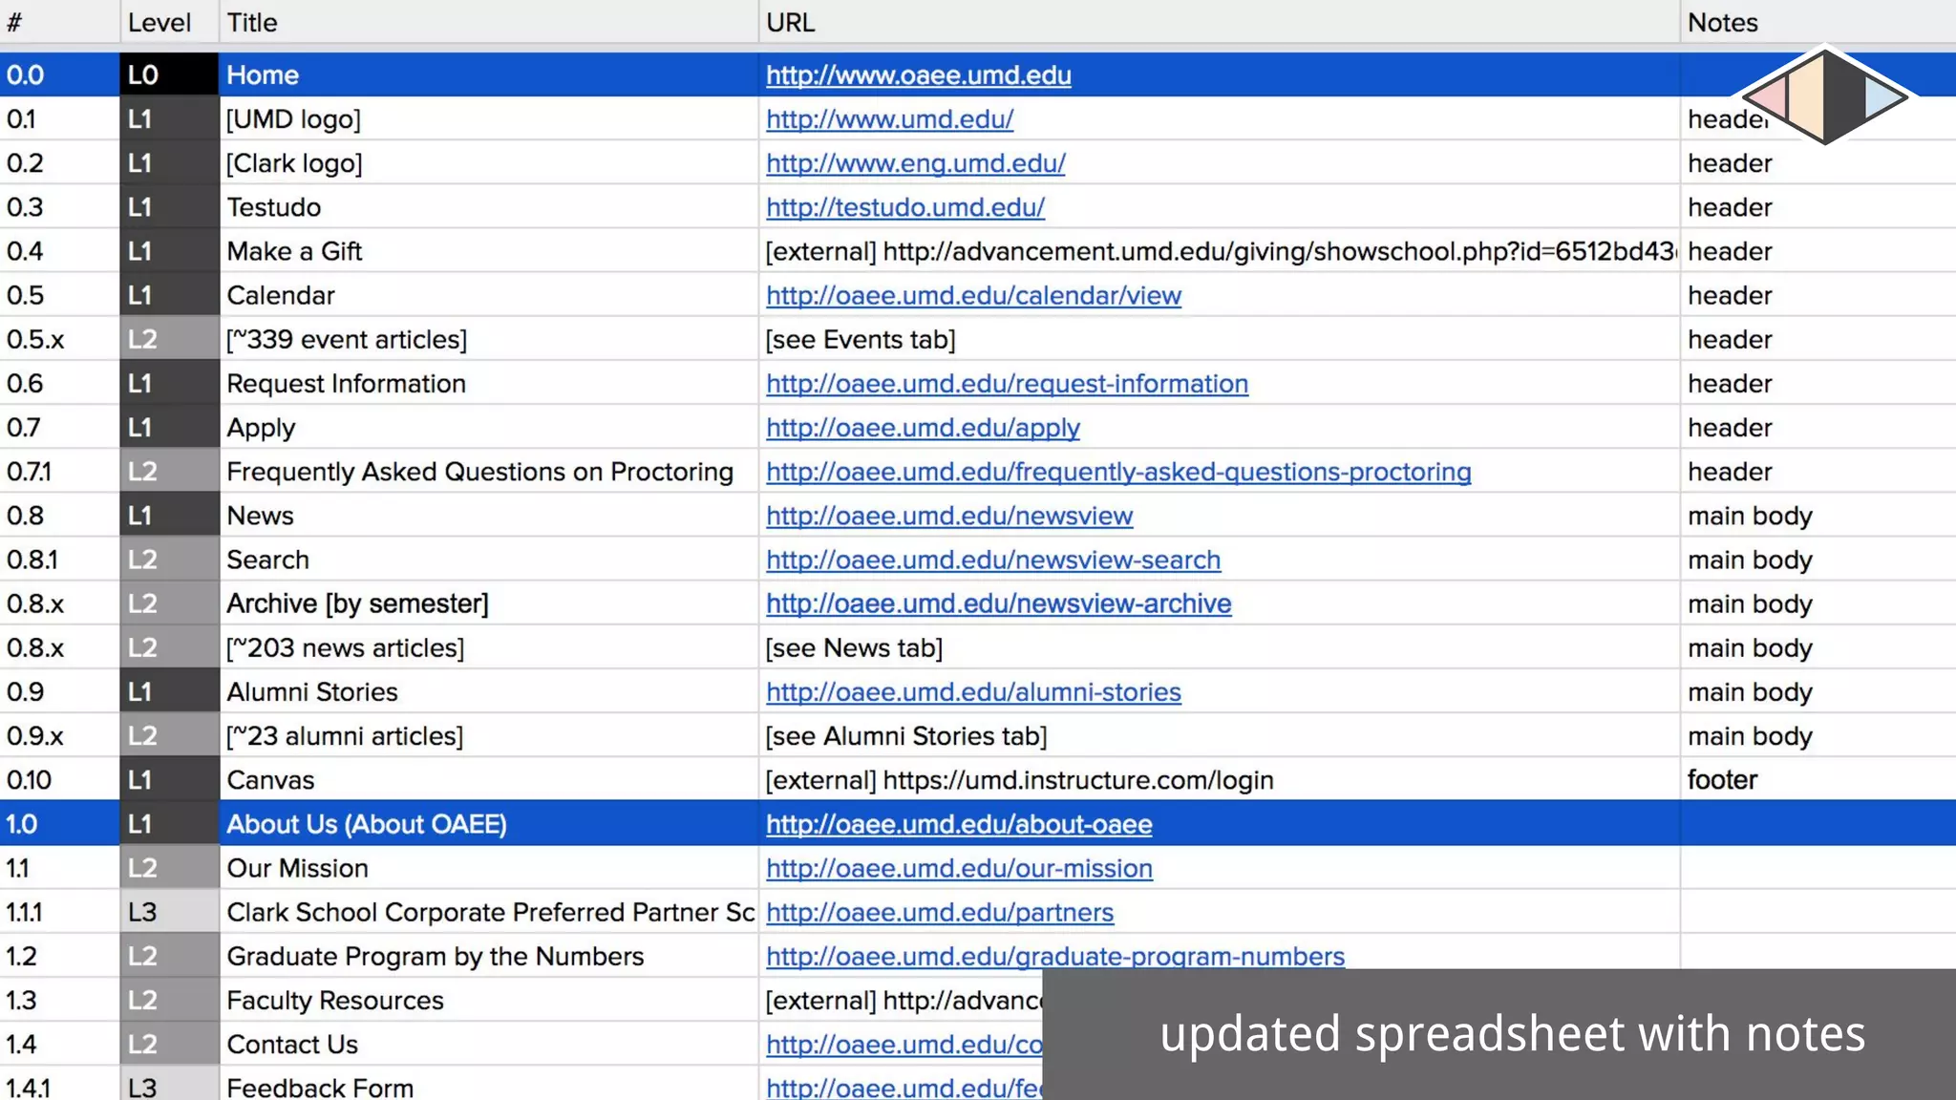Select the 'L0' level cell

coord(169,74)
